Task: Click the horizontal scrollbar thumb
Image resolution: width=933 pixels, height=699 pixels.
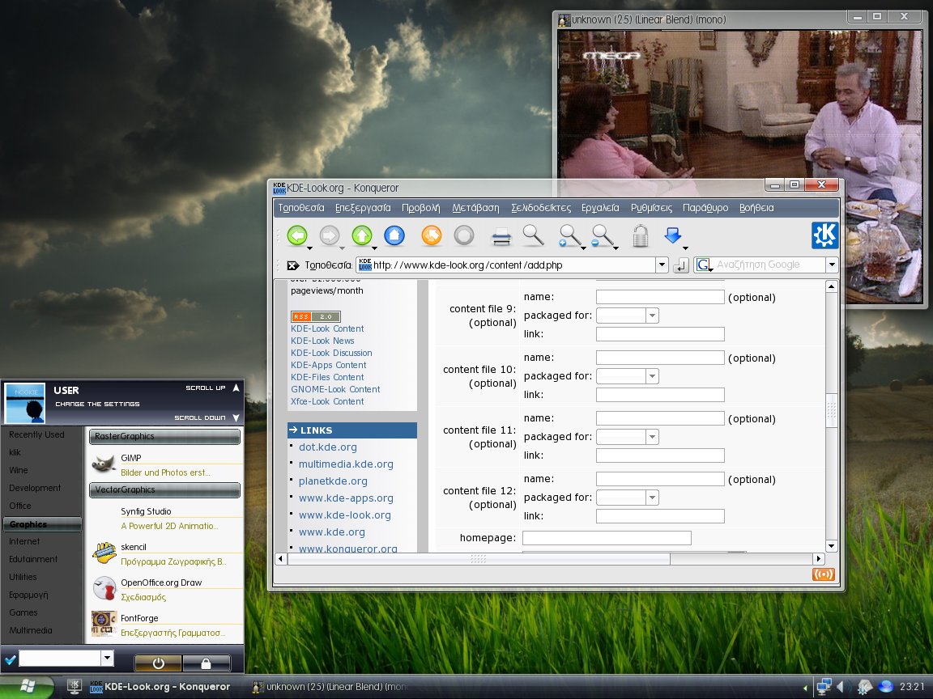Action: point(479,559)
